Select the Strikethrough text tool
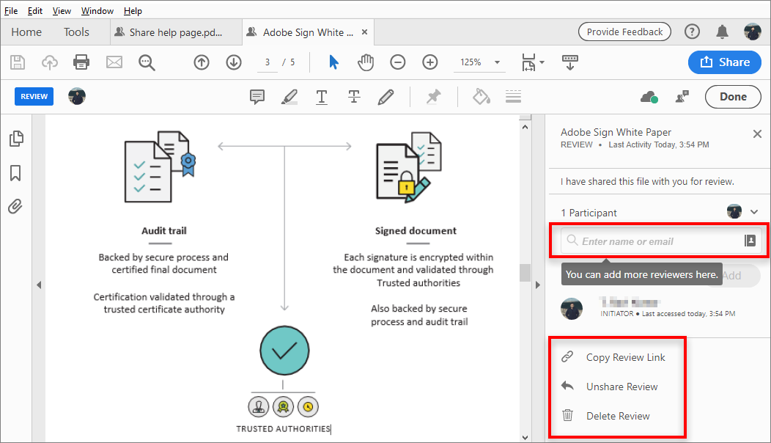The image size is (771, 443). click(354, 96)
